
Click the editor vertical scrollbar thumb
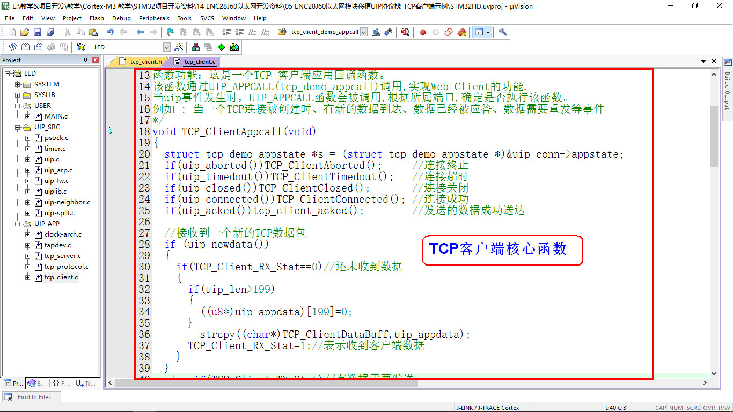(x=714, y=136)
